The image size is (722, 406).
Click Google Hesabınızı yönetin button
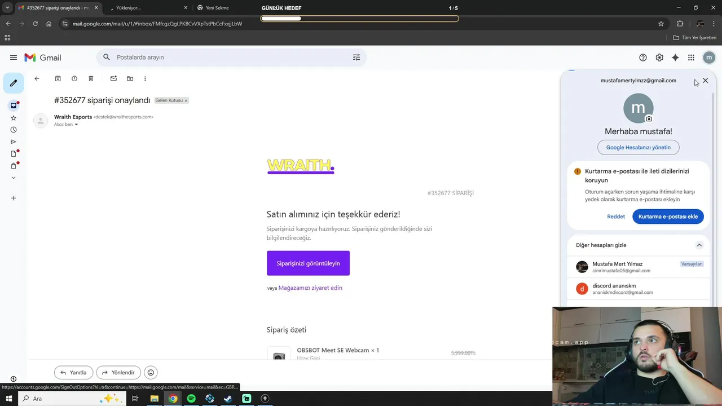(x=639, y=147)
